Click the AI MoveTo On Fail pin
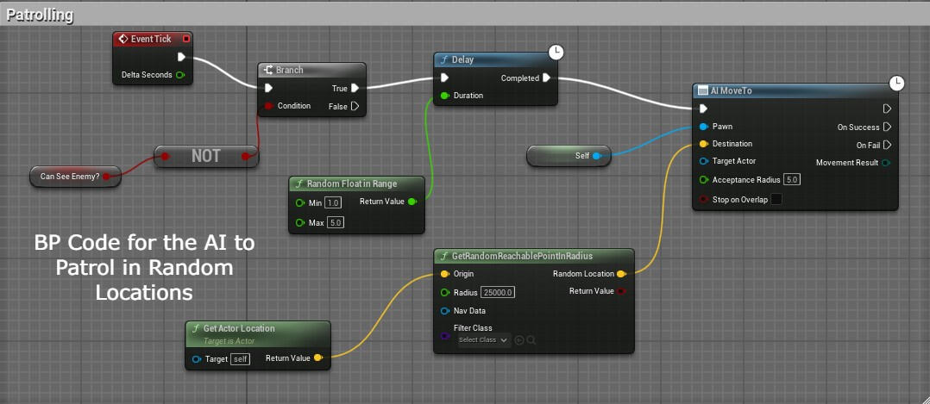 coord(887,145)
